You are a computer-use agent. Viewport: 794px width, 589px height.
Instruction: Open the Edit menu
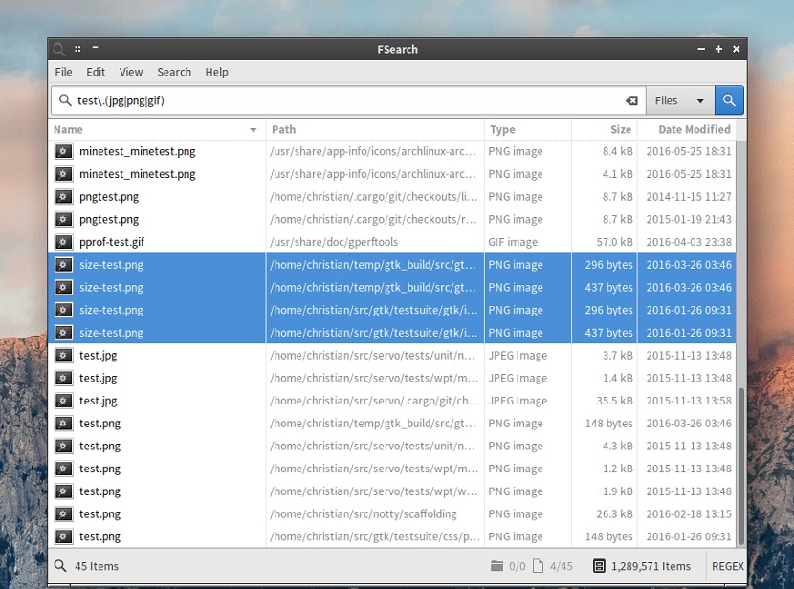coord(96,72)
